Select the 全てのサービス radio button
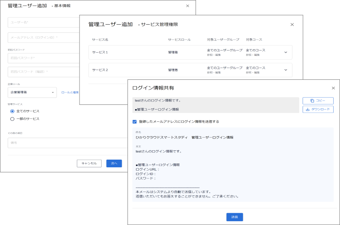340x225 pixels. pos(12,111)
